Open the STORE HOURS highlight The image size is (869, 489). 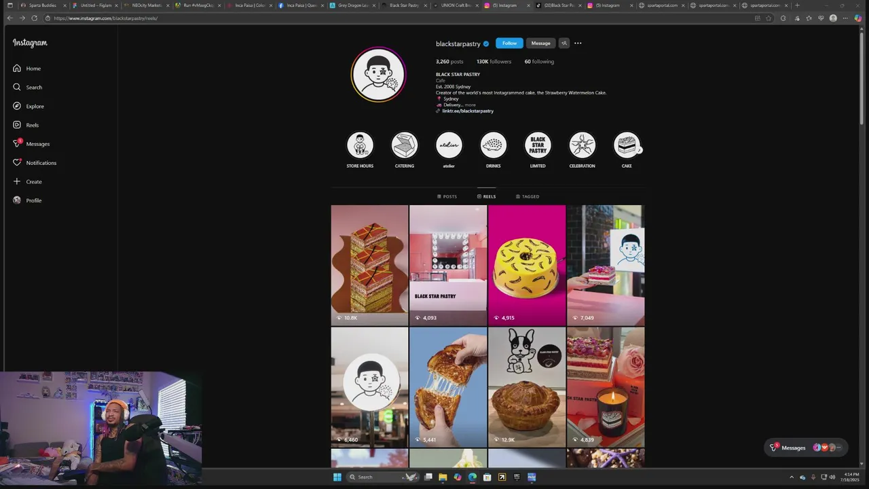click(360, 150)
